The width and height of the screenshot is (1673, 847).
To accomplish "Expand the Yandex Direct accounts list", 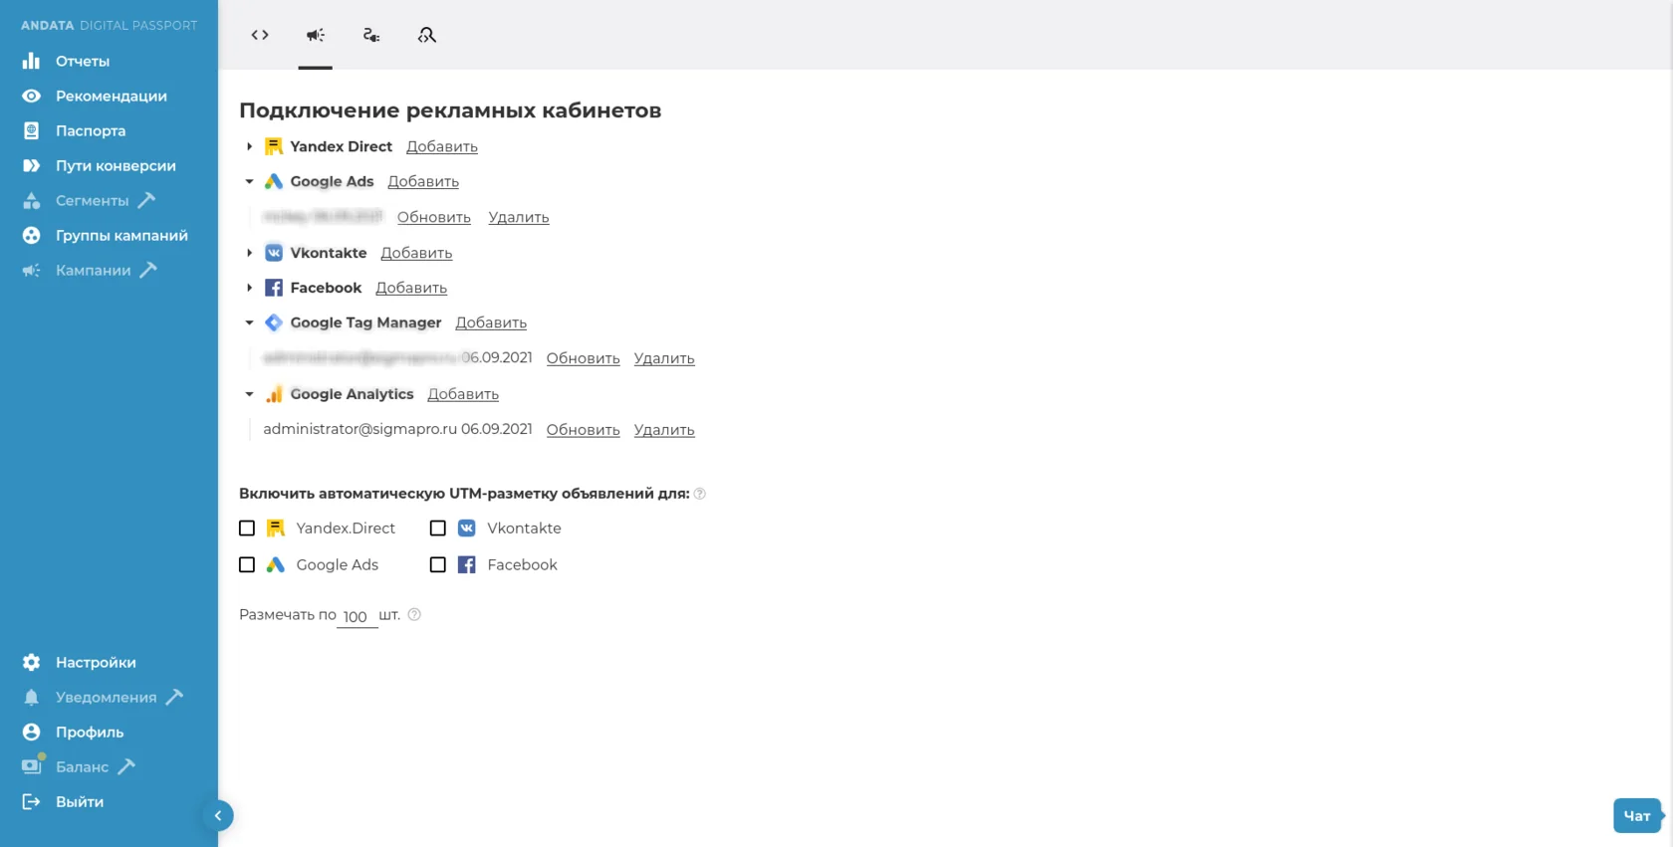I will (x=249, y=146).
